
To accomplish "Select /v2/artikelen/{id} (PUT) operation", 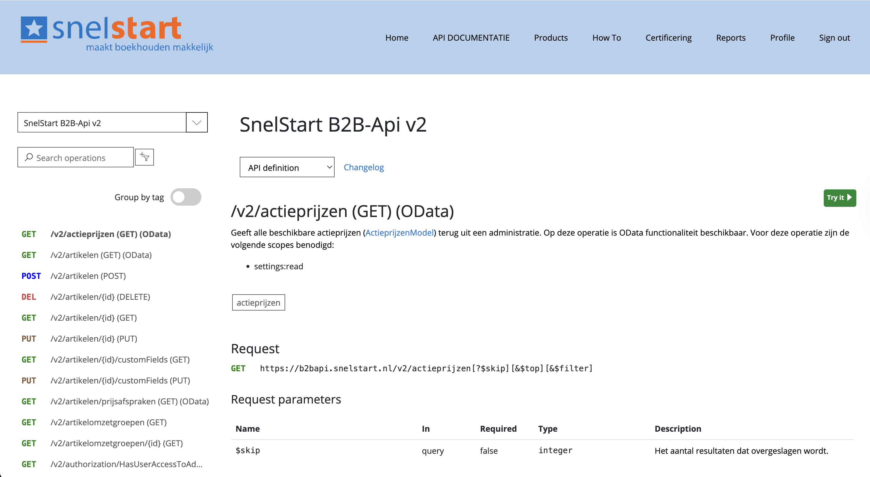I will click(x=94, y=338).
